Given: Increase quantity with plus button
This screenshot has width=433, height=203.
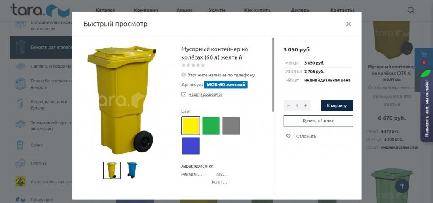Looking at the screenshot, I should 306,106.
